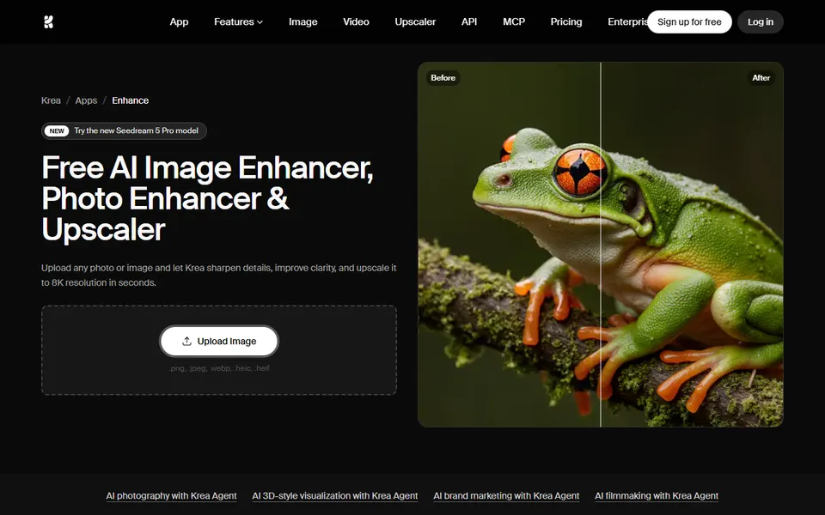Open the Image nav item
This screenshot has width=825, height=515.
point(303,22)
